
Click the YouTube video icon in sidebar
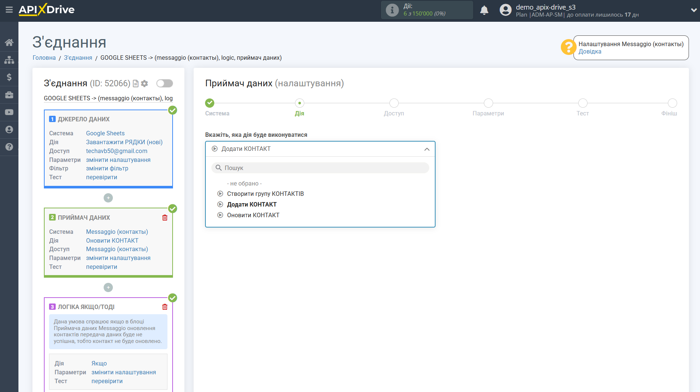(9, 112)
